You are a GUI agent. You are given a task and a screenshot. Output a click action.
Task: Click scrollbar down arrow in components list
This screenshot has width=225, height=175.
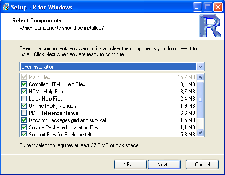coord(200,132)
